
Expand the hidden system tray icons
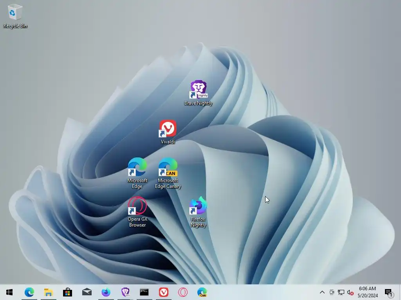tap(322, 292)
